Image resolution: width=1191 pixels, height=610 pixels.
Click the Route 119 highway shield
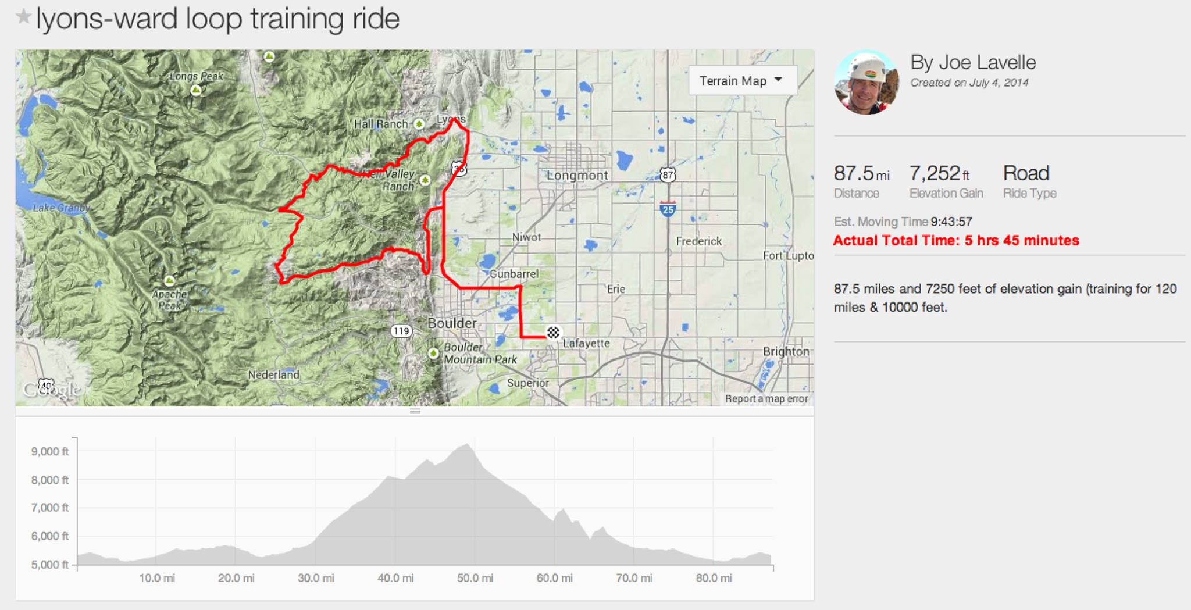(401, 331)
